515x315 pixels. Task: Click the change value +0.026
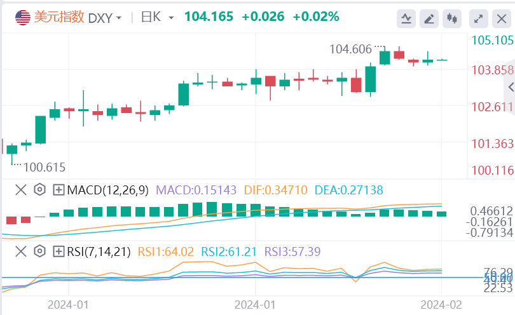[x=263, y=17]
